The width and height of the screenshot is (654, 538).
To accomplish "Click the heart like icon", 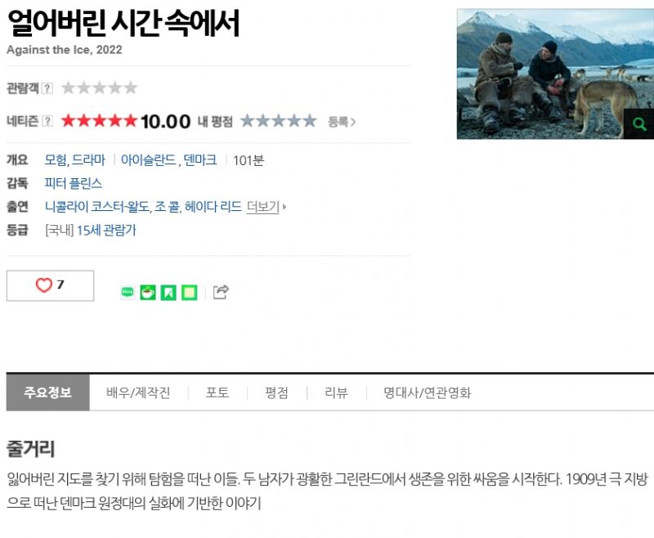I will click(44, 285).
